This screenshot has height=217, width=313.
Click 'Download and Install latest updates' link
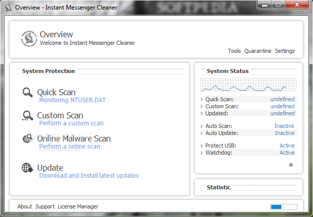tap(89, 176)
